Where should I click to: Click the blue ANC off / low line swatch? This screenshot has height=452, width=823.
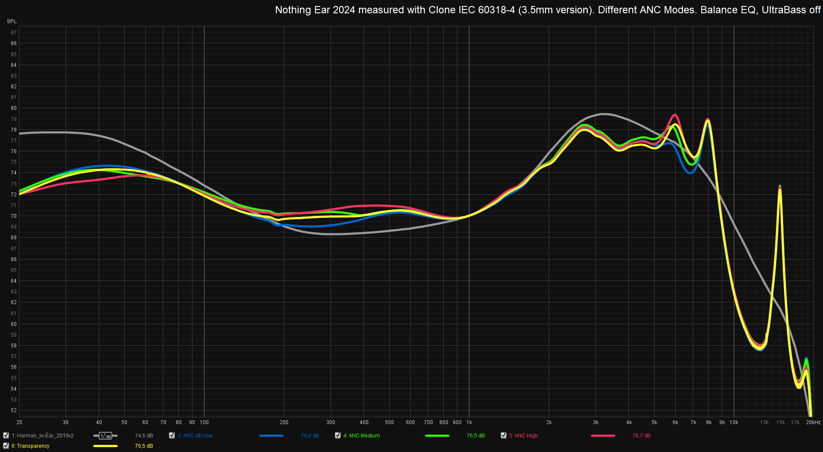click(x=271, y=436)
